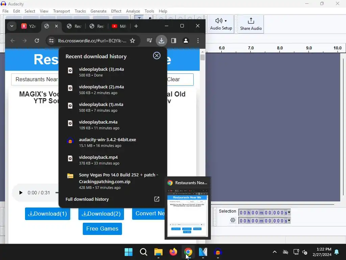Click Download(1) button
346x260 pixels.
click(48, 214)
